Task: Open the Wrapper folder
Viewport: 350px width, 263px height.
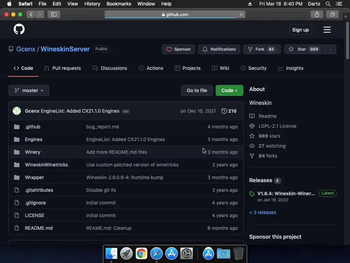Action: click(x=35, y=177)
